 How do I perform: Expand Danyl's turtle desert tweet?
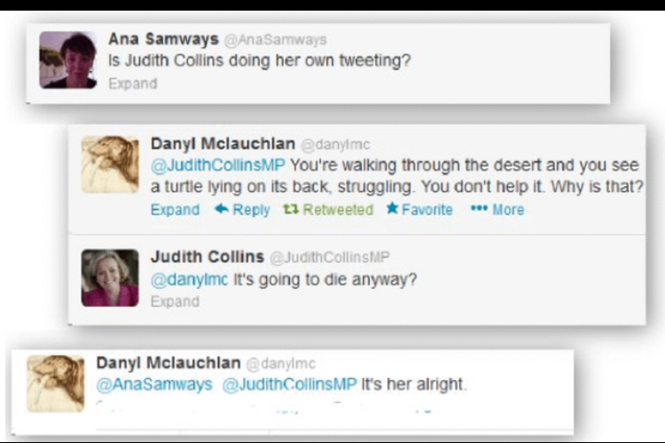[x=175, y=209]
